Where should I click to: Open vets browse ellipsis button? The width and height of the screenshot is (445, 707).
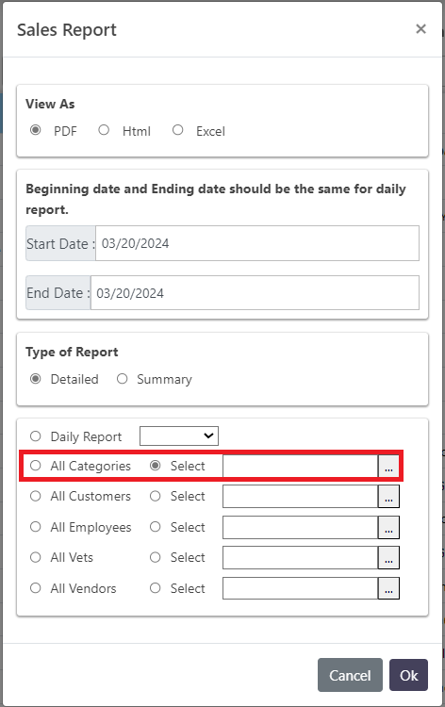[388, 558]
